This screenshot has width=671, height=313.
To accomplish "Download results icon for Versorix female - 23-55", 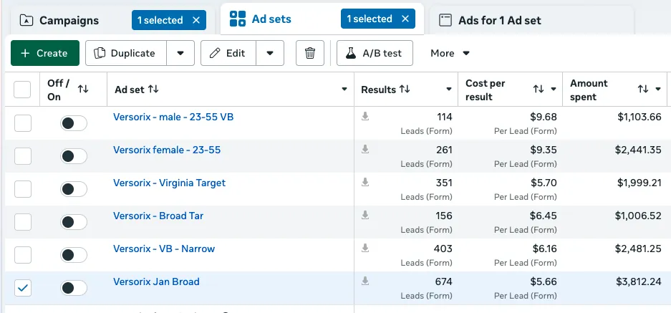I will point(365,149).
